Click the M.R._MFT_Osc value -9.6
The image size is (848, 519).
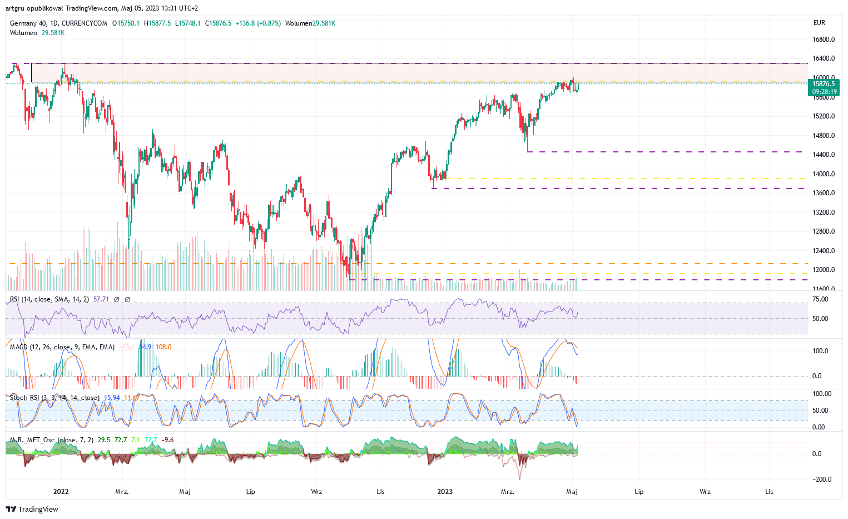167,440
